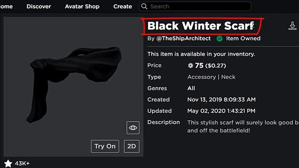Click the Try On button
The width and height of the screenshot is (299, 168).
point(105,146)
